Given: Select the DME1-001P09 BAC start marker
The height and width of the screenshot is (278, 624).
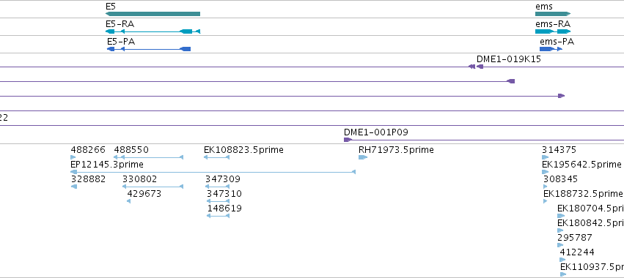Looking at the screenshot, I should point(348,140).
